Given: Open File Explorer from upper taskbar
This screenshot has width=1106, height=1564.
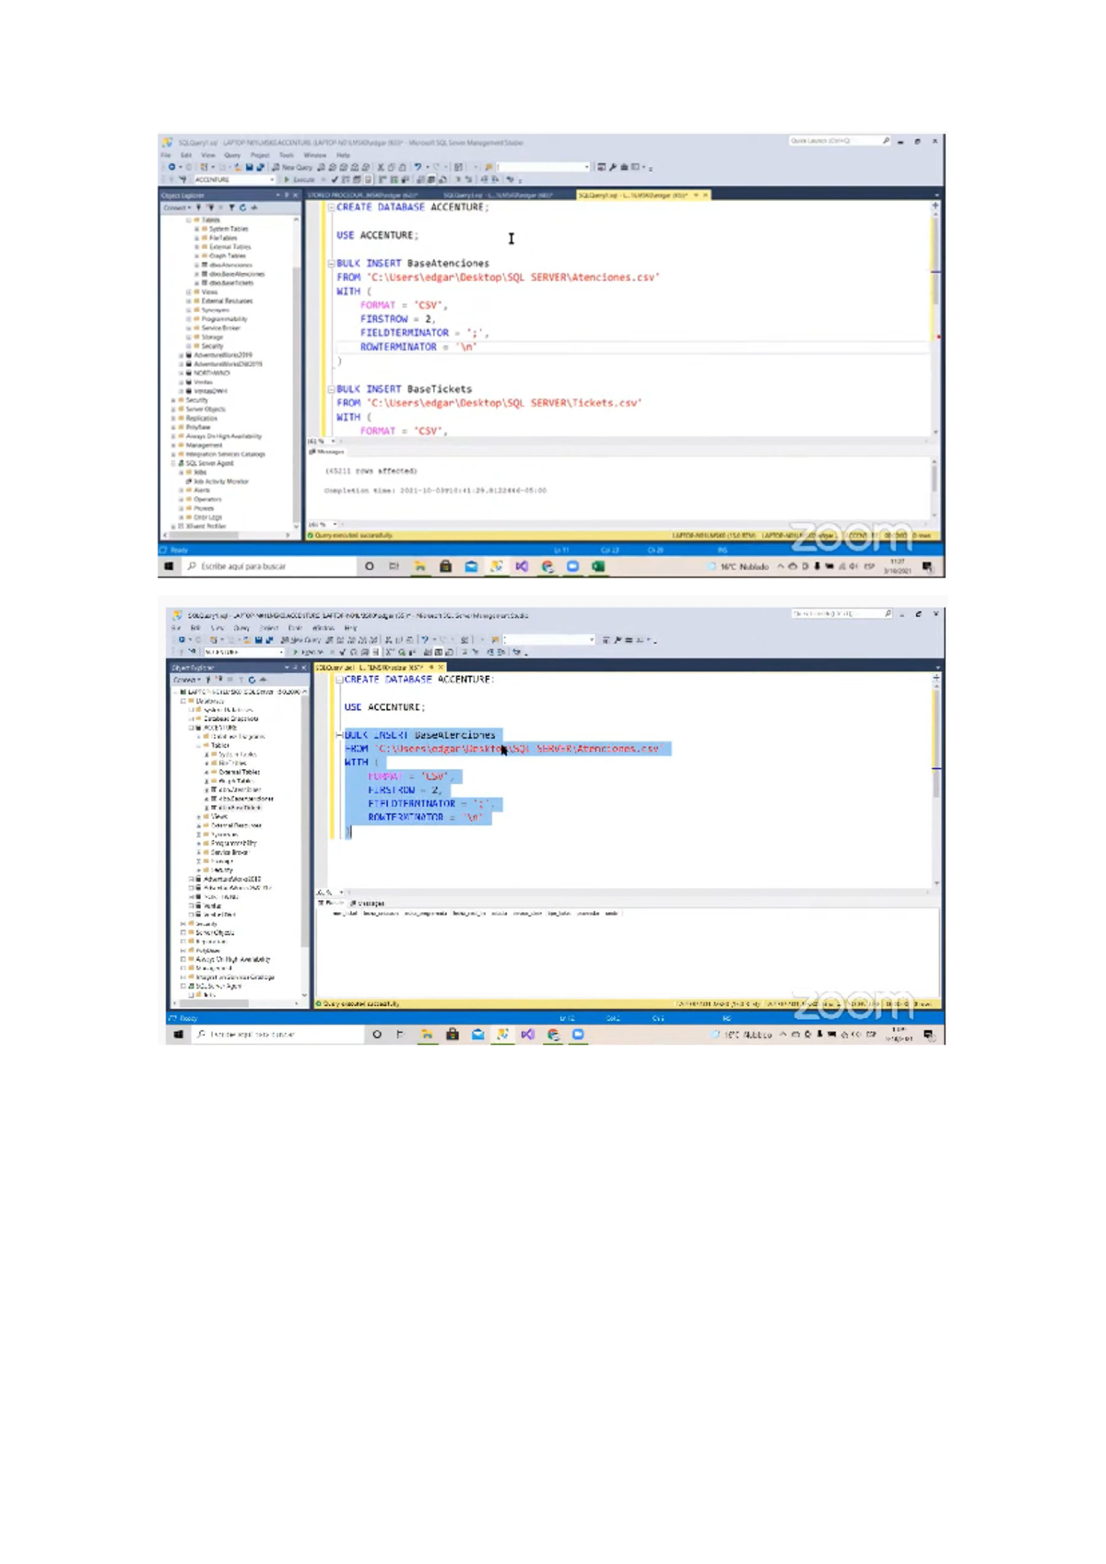Looking at the screenshot, I should [419, 566].
